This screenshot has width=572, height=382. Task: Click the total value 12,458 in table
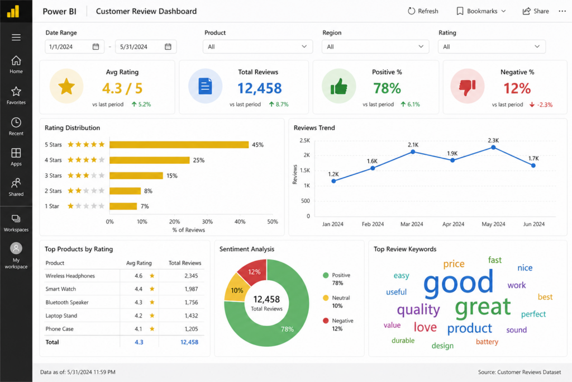189,342
